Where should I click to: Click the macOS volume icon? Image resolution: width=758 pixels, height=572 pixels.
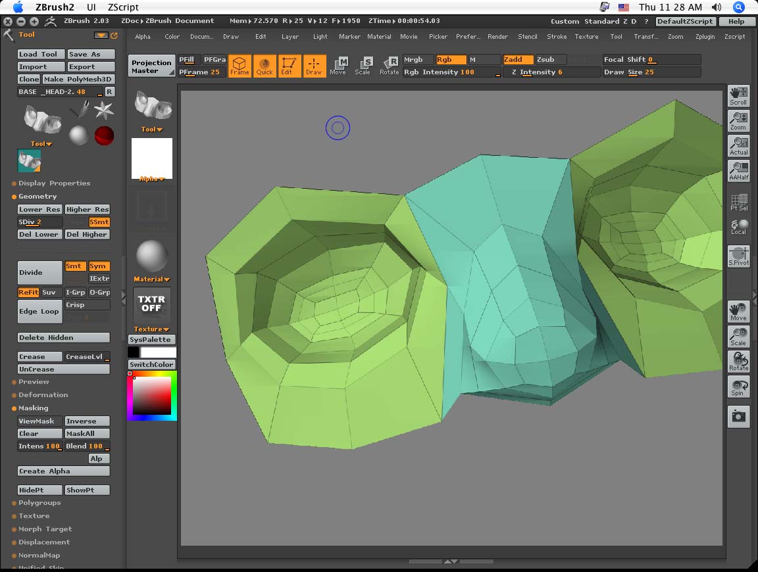717,7
